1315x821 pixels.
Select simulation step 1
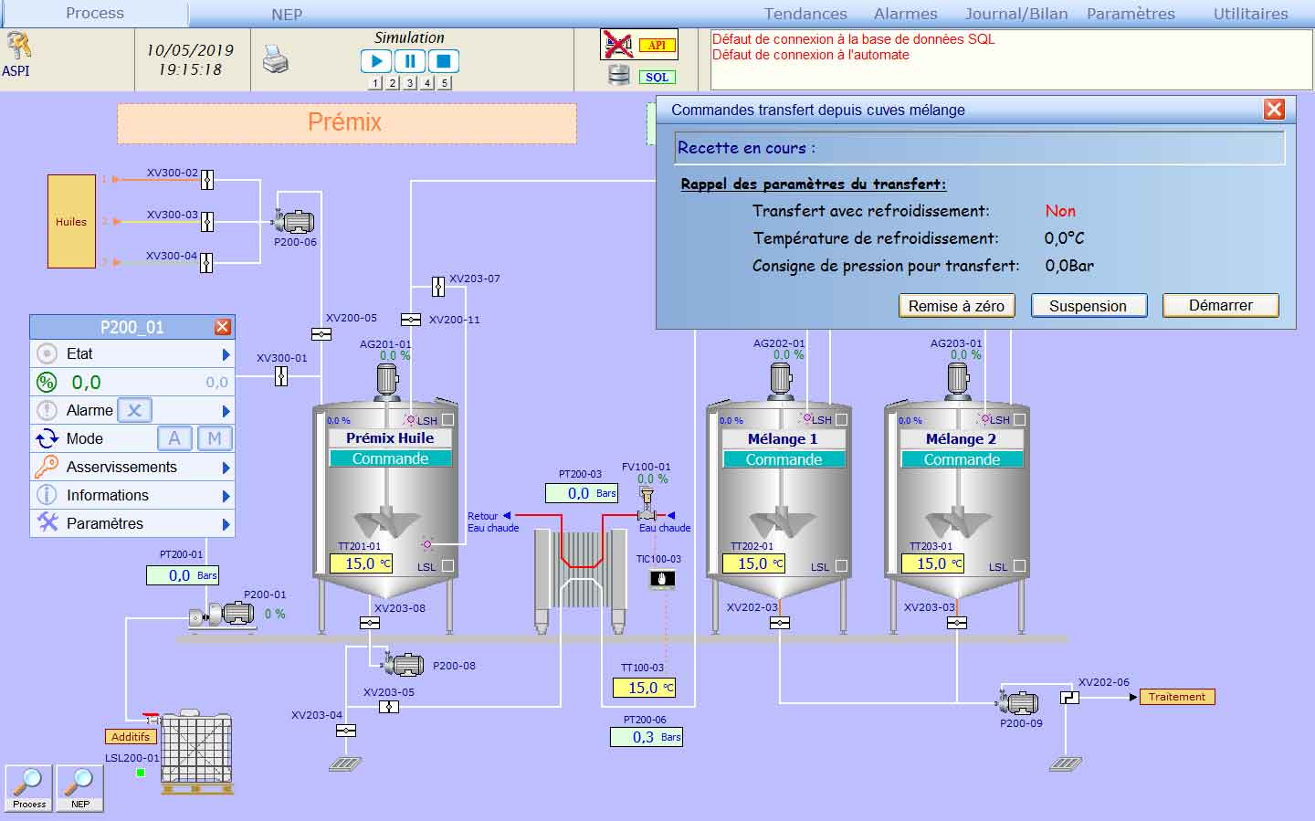[x=375, y=83]
